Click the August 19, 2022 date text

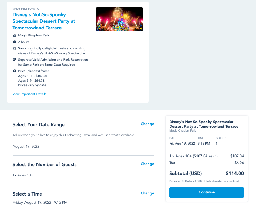pos(26,146)
